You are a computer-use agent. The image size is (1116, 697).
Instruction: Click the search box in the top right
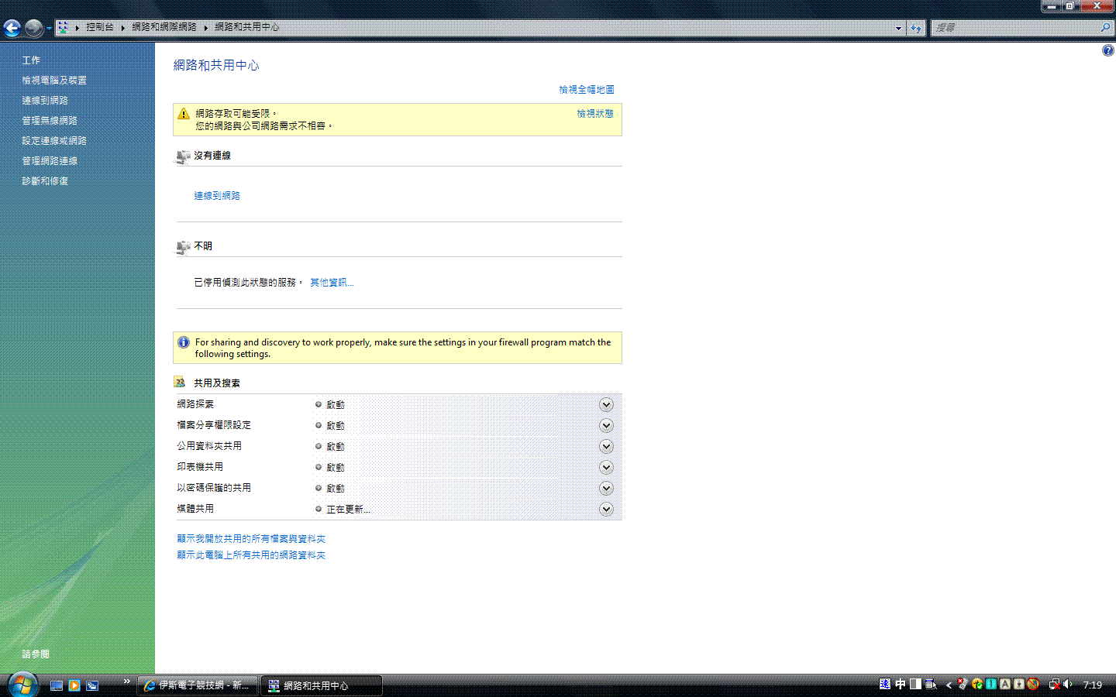pos(1015,28)
